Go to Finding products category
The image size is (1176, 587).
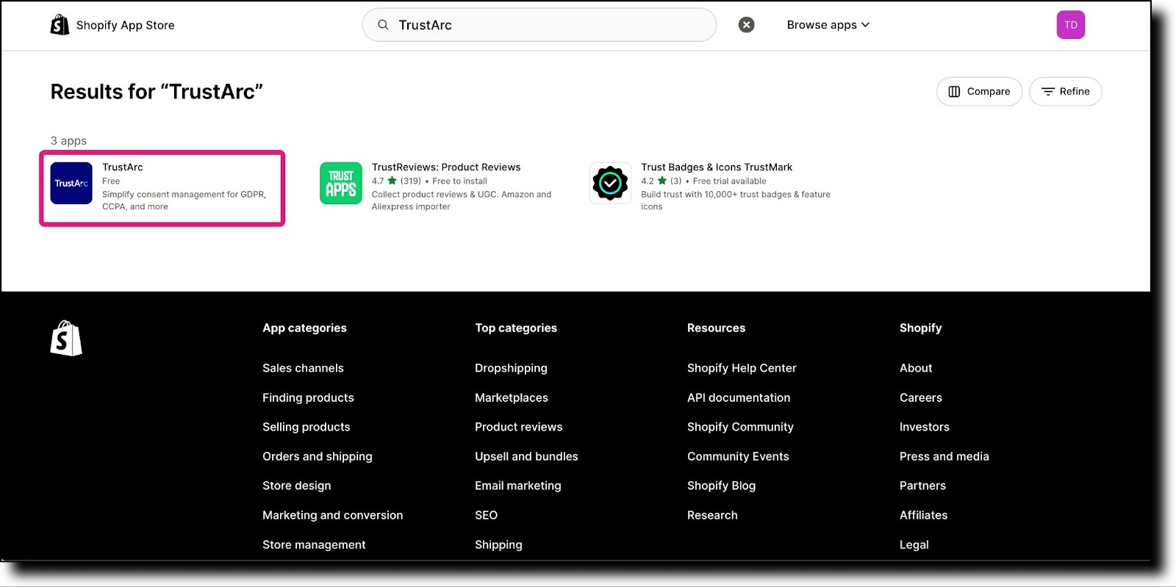(308, 397)
